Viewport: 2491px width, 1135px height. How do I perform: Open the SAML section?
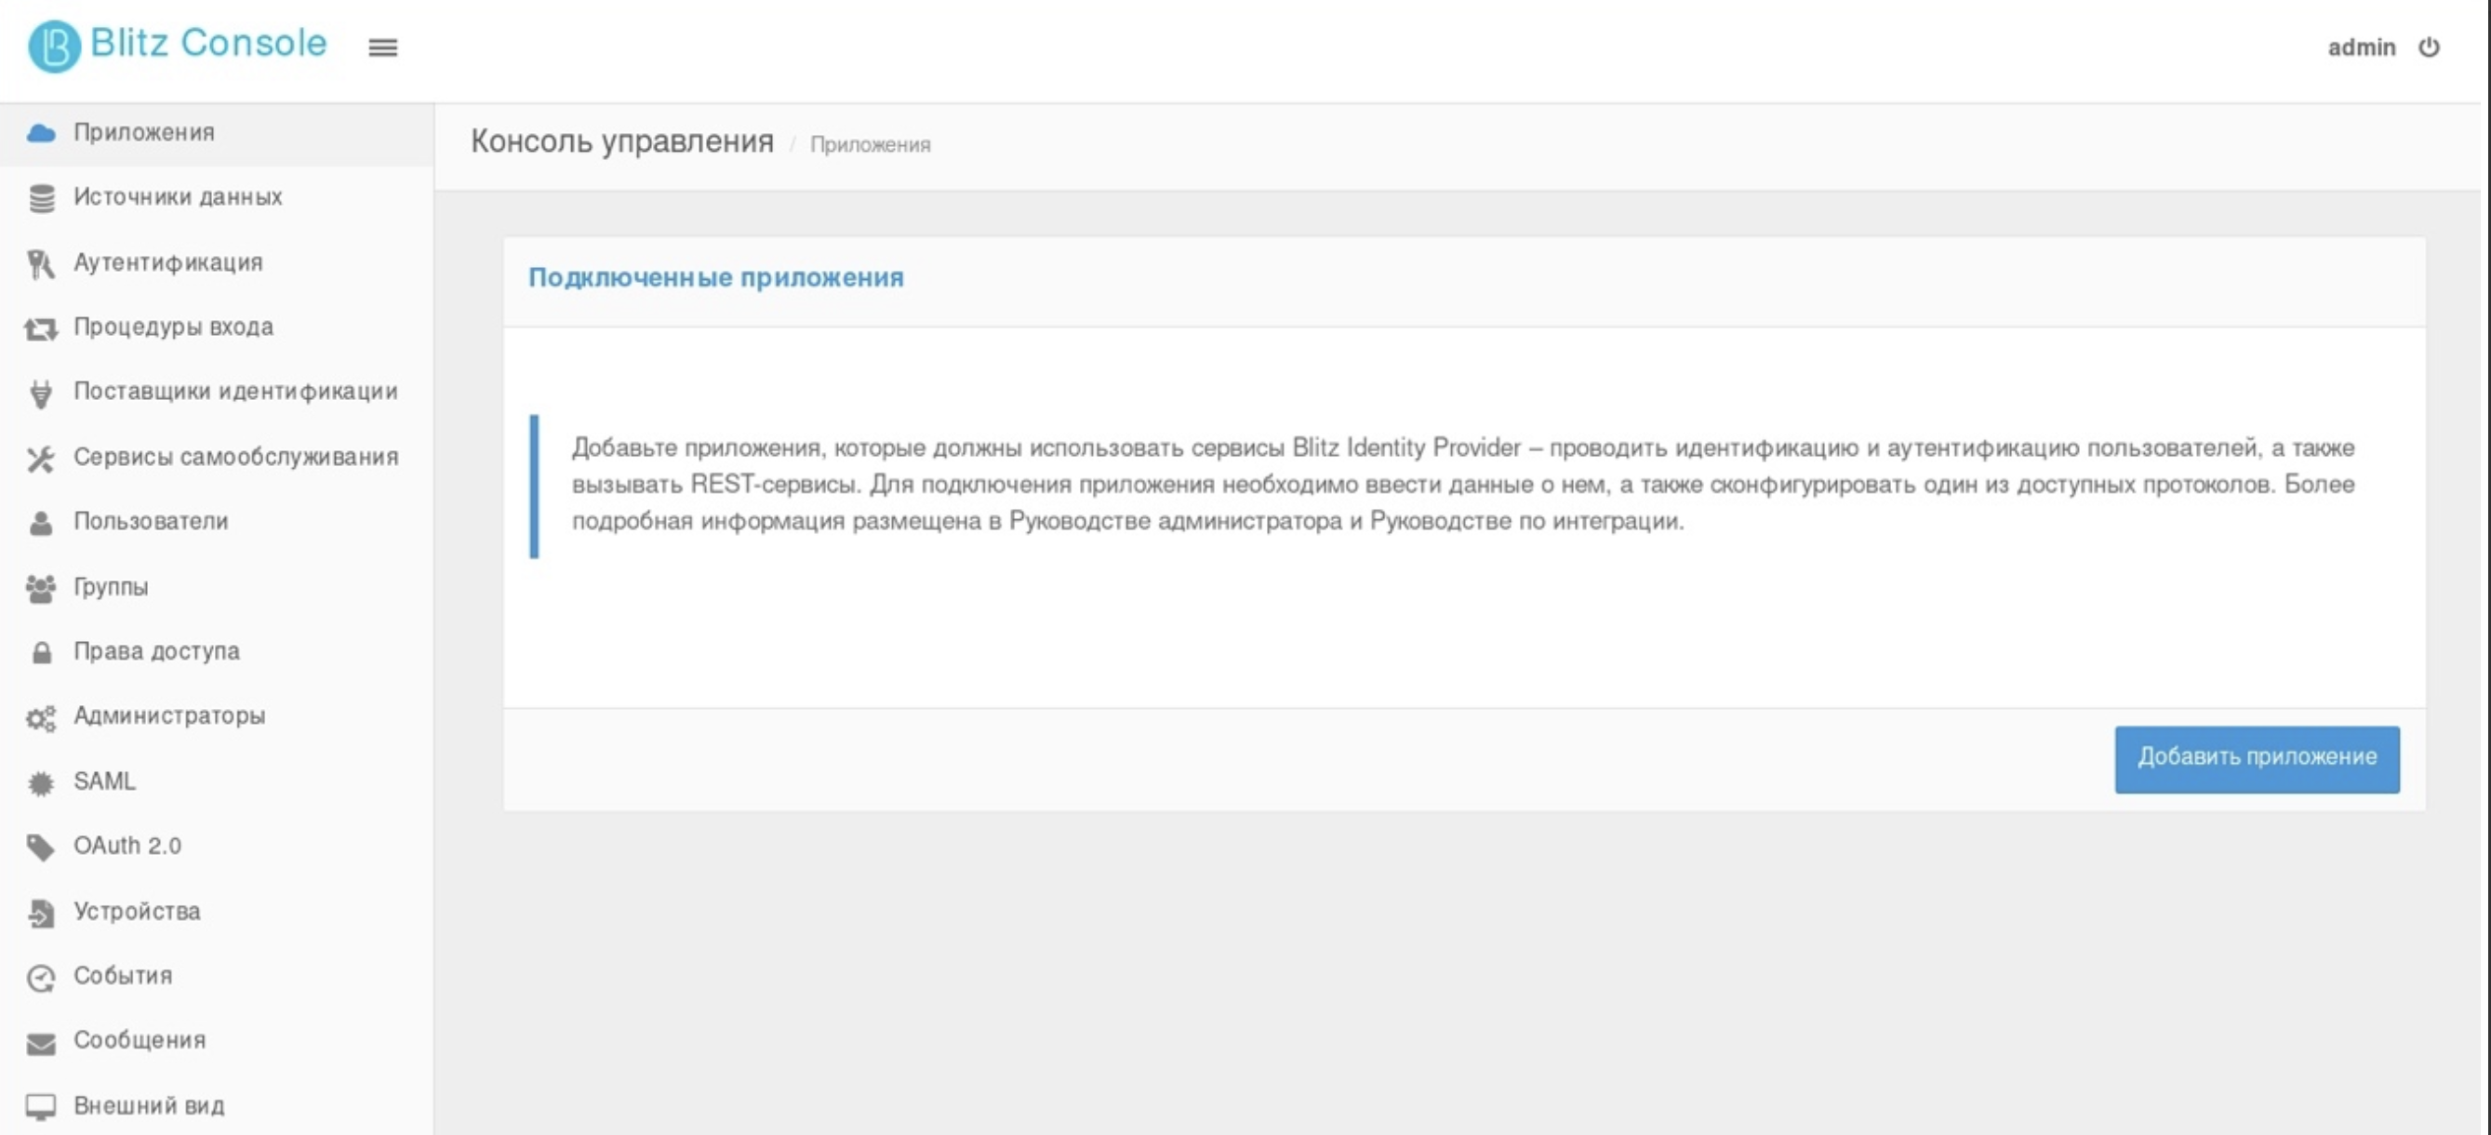click(x=103, y=781)
